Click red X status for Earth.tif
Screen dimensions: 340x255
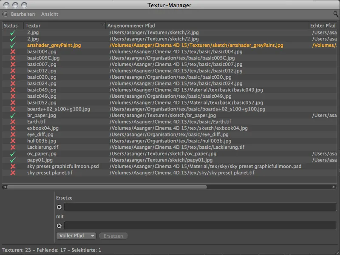coord(13,122)
